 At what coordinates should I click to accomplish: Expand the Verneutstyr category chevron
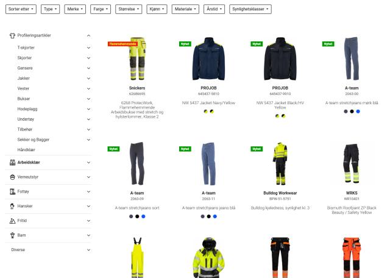(x=88, y=177)
